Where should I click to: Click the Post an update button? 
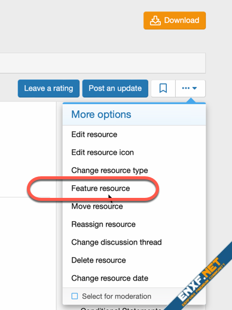pyautogui.click(x=115, y=88)
